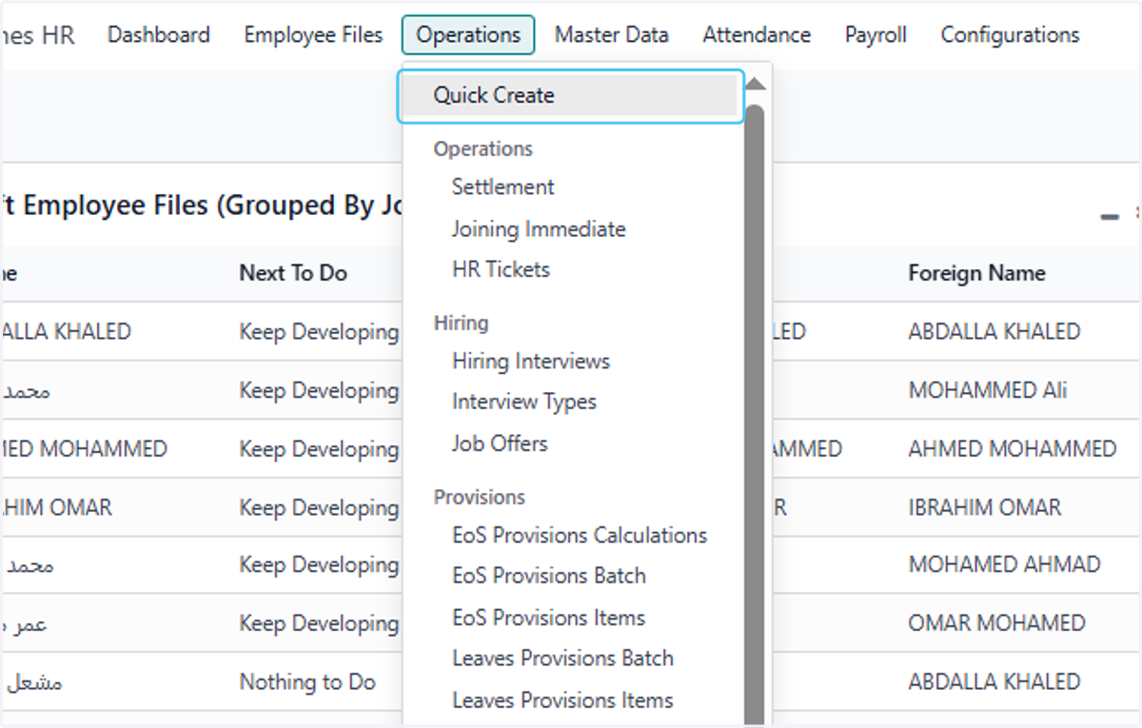Open EoS Provisions Items
The height and width of the screenshot is (728, 1142).
click(548, 619)
